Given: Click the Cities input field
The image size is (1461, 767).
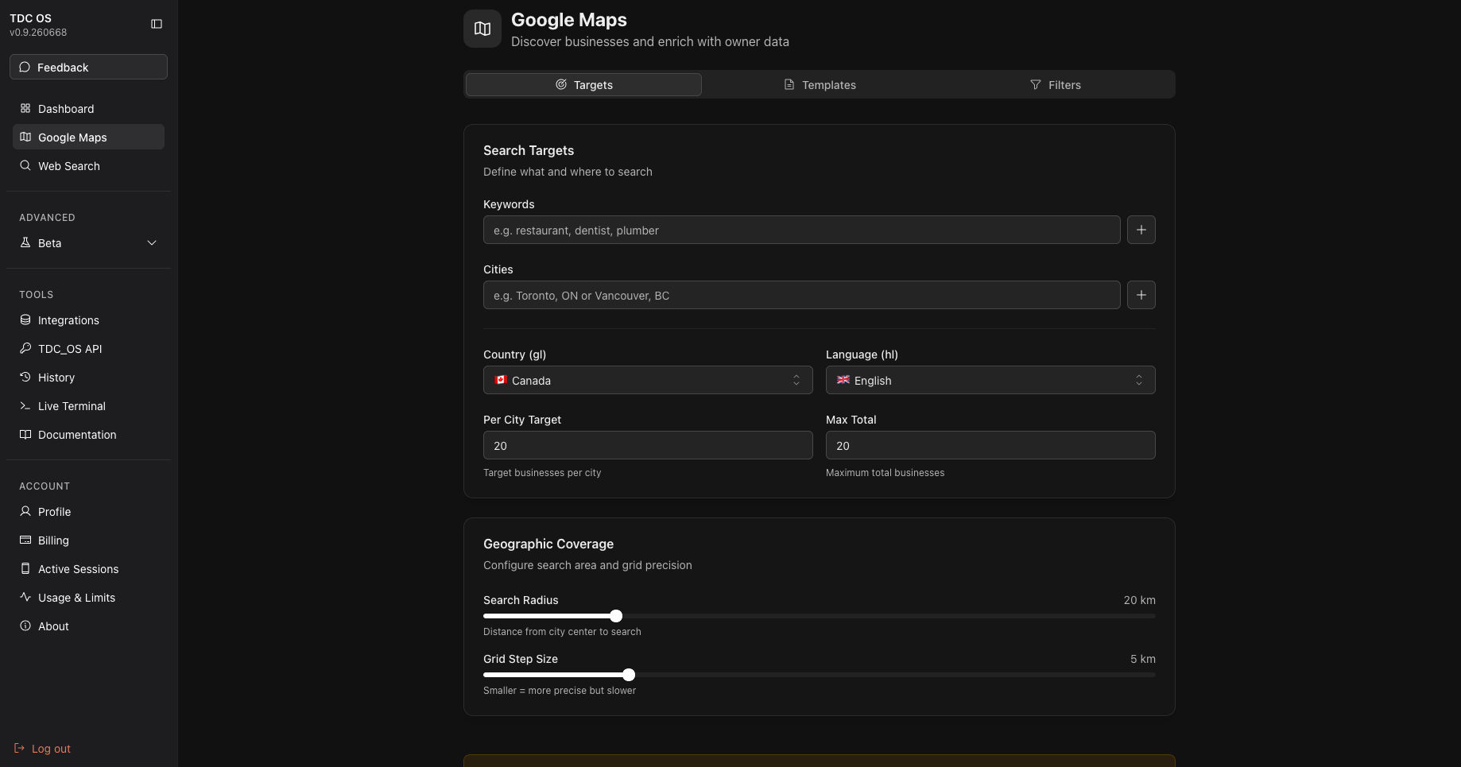Looking at the screenshot, I should coord(802,295).
